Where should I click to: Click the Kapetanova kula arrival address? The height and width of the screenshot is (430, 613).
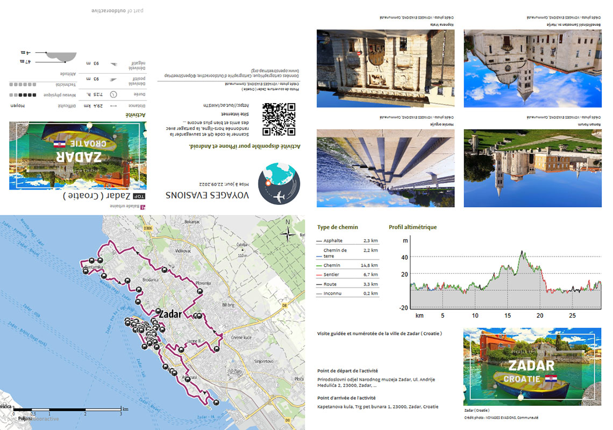[377, 407]
